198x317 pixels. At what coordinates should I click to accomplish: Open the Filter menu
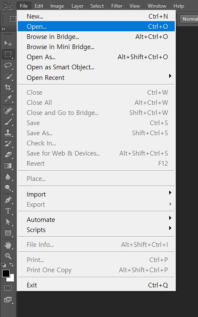[x=117, y=6]
